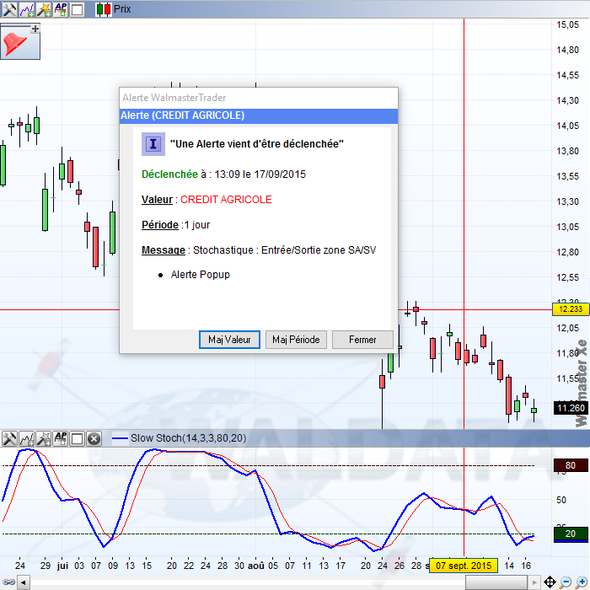Click the Alerte WalmasterTrader title bar
The height and width of the screenshot is (590, 590).
(x=259, y=98)
